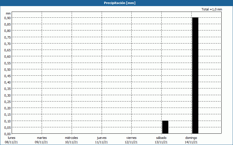Click the 'viernes' day label

point(131,138)
